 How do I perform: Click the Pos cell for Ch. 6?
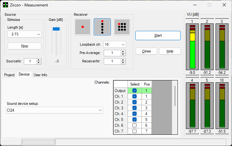[146, 125]
